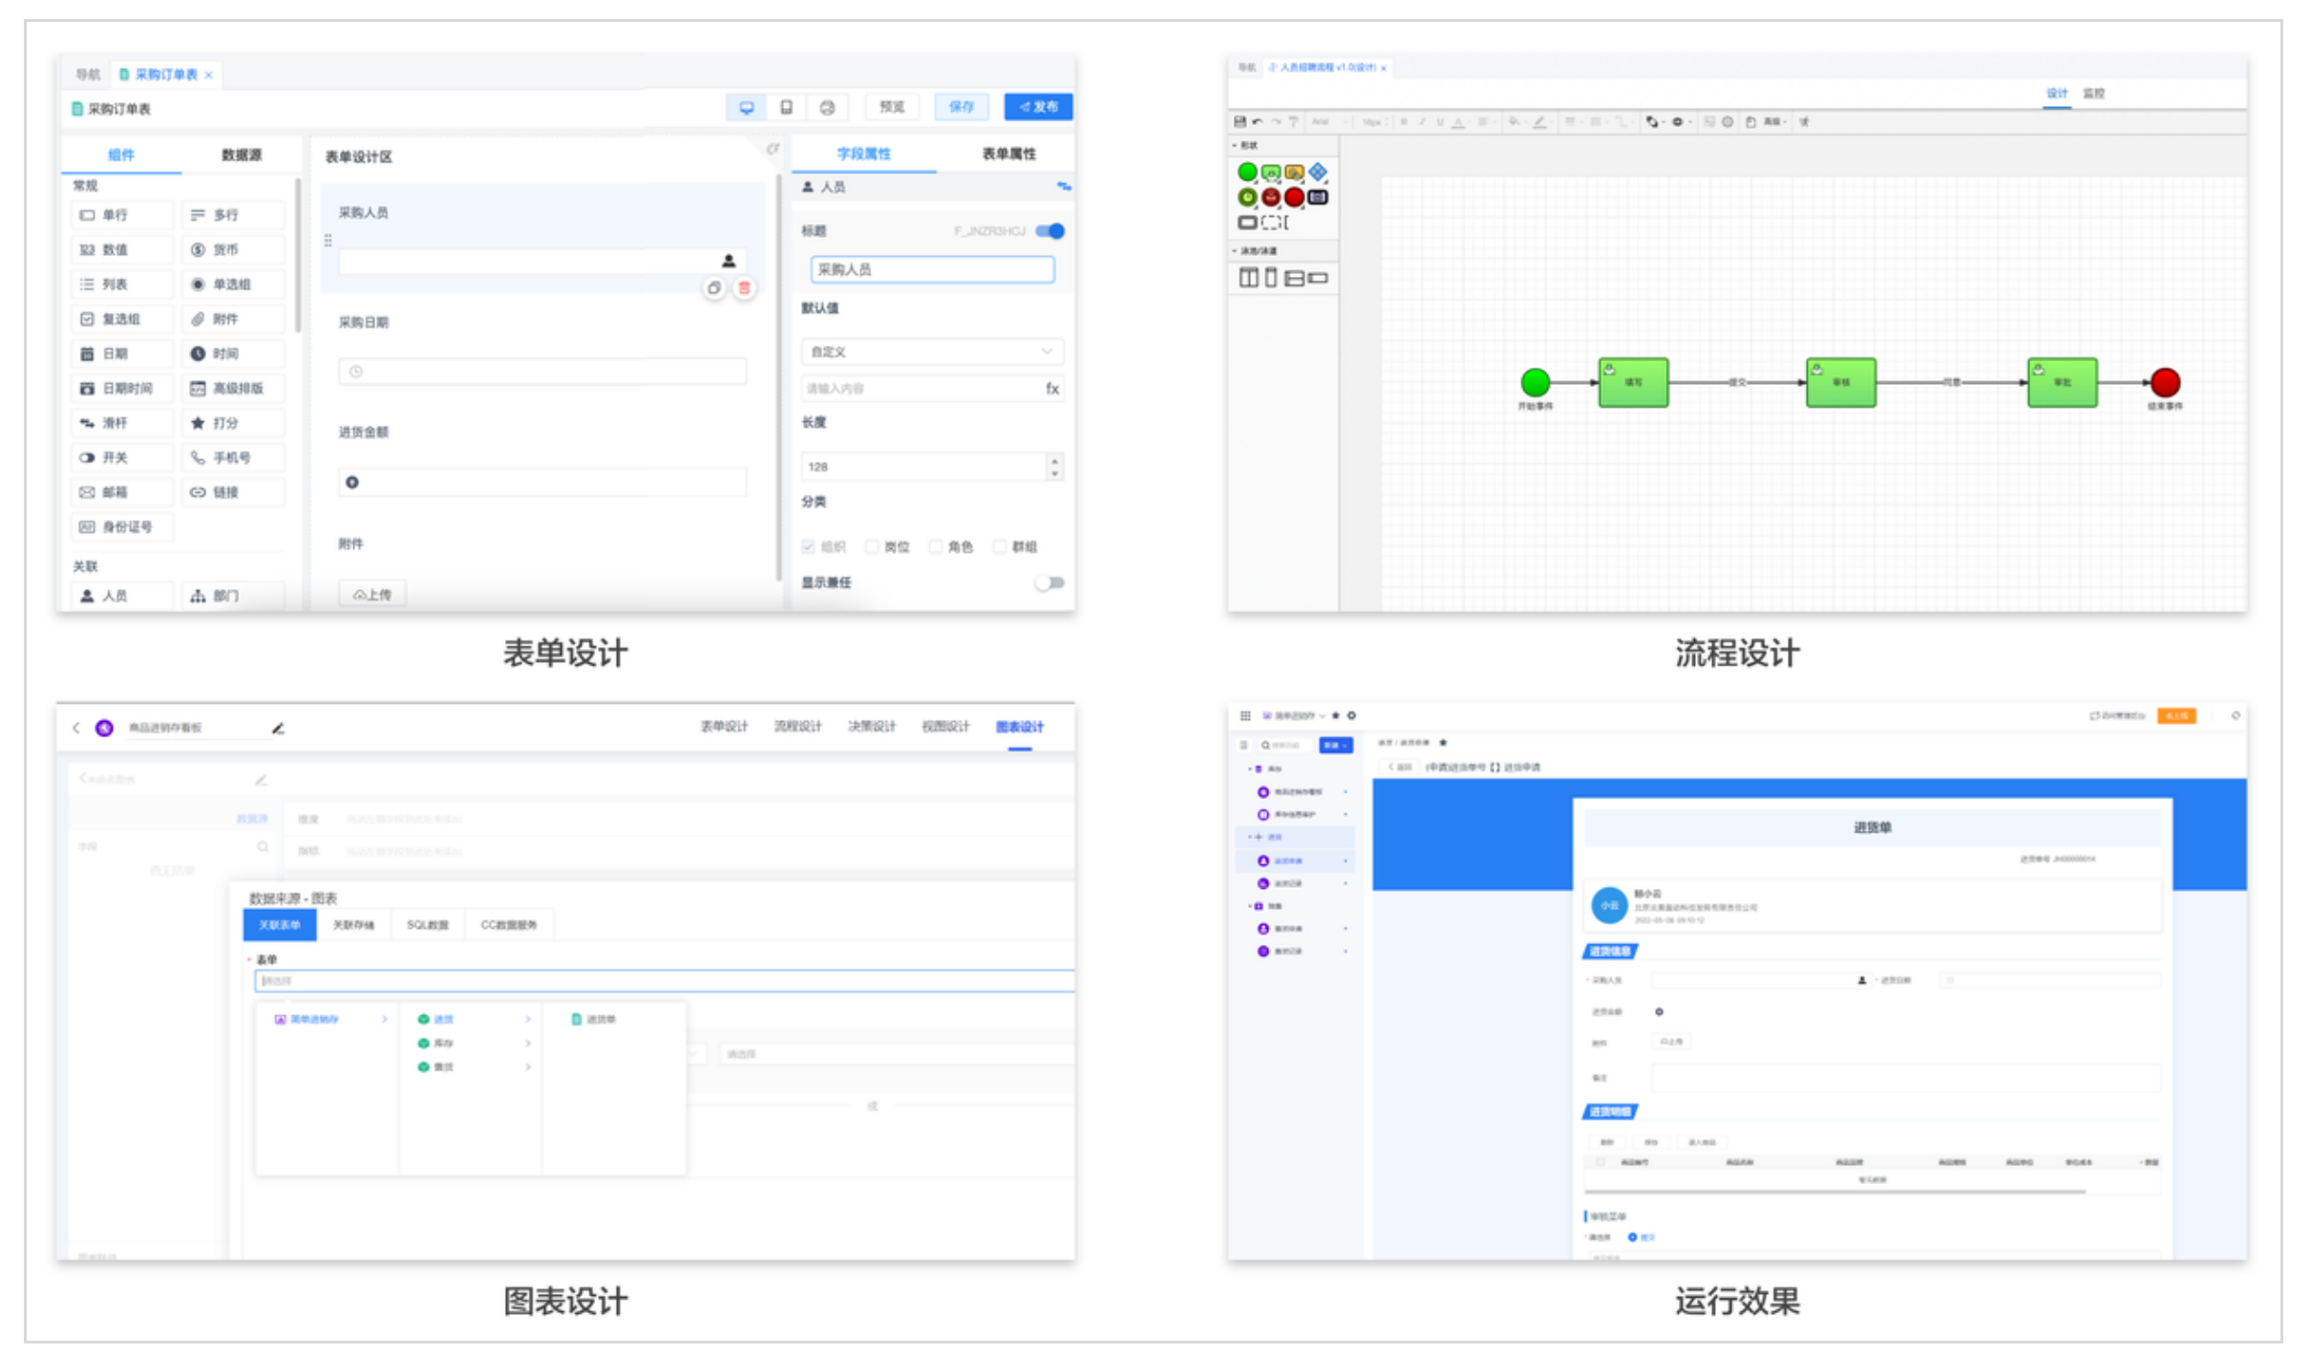The width and height of the screenshot is (2311, 1354).
Task: Click the red end event shape
Action: (1294, 197)
